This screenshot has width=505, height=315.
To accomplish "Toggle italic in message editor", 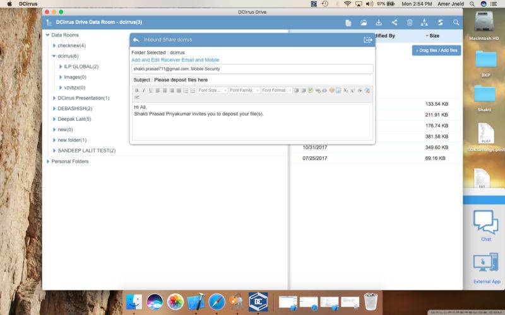I will (x=144, y=90).
